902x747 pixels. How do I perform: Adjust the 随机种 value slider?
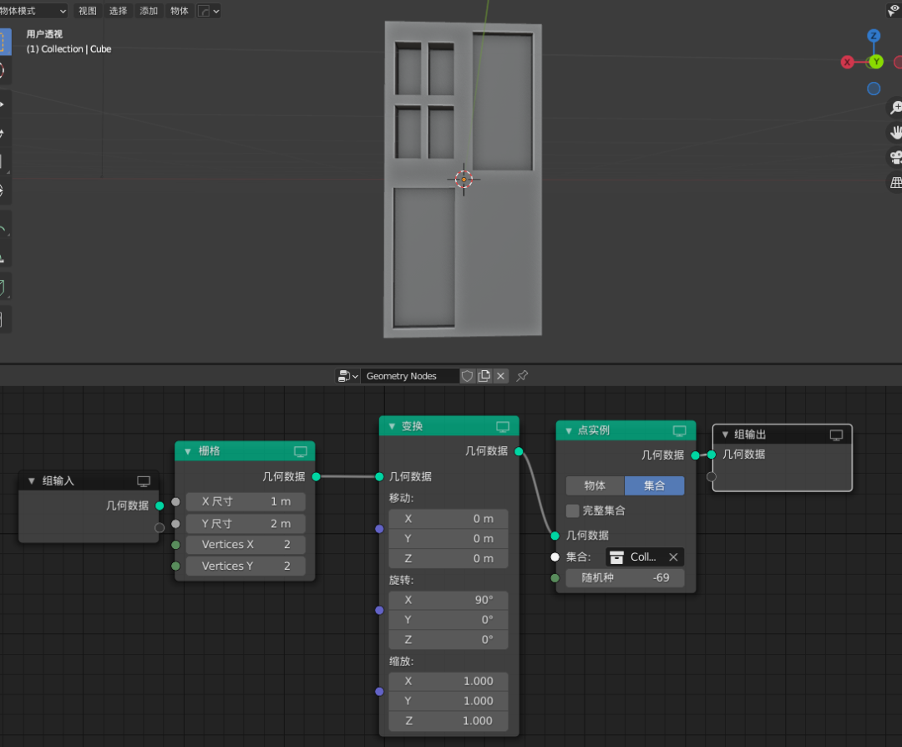(625, 577)
